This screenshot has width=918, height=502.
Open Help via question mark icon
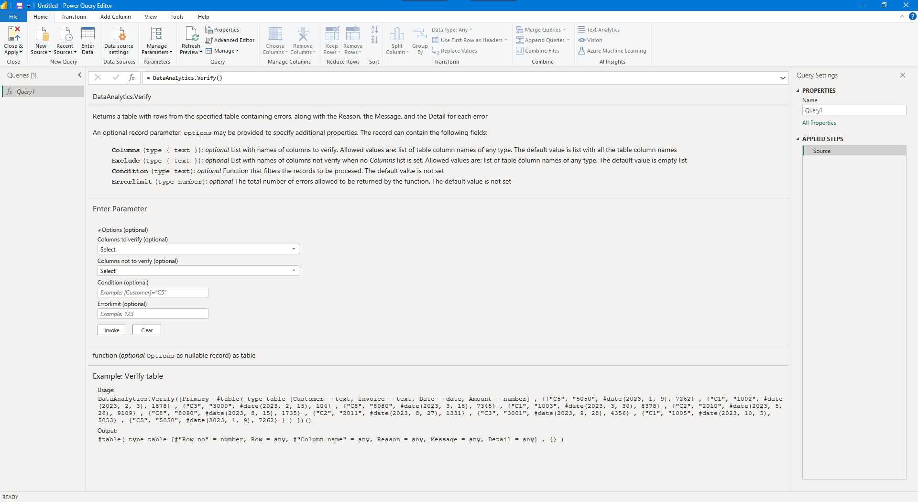(x=913, y=16)
